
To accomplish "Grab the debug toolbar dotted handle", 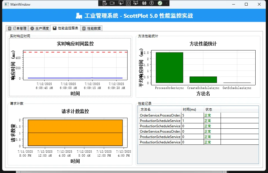I will [x=100, y=3].
